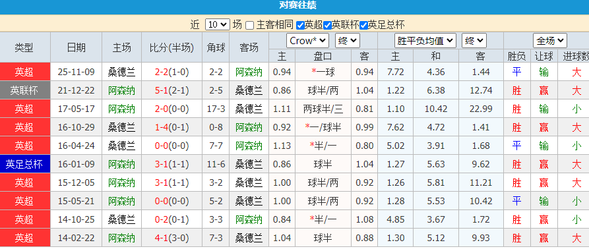Open the Crow* bookmaker dropdown
The width and height of the screenshot is (589, 249).
[x=307, y=40]
